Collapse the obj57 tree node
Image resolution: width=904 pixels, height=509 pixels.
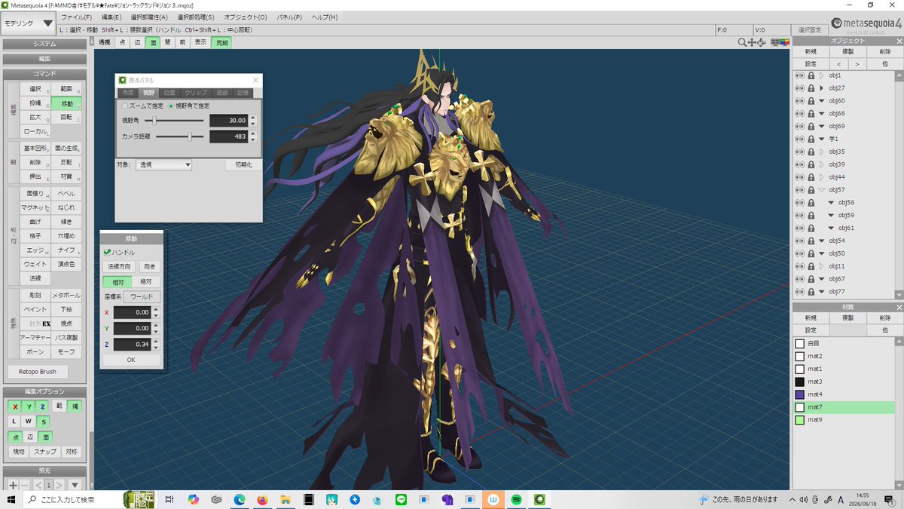click(x=821, y=190)
